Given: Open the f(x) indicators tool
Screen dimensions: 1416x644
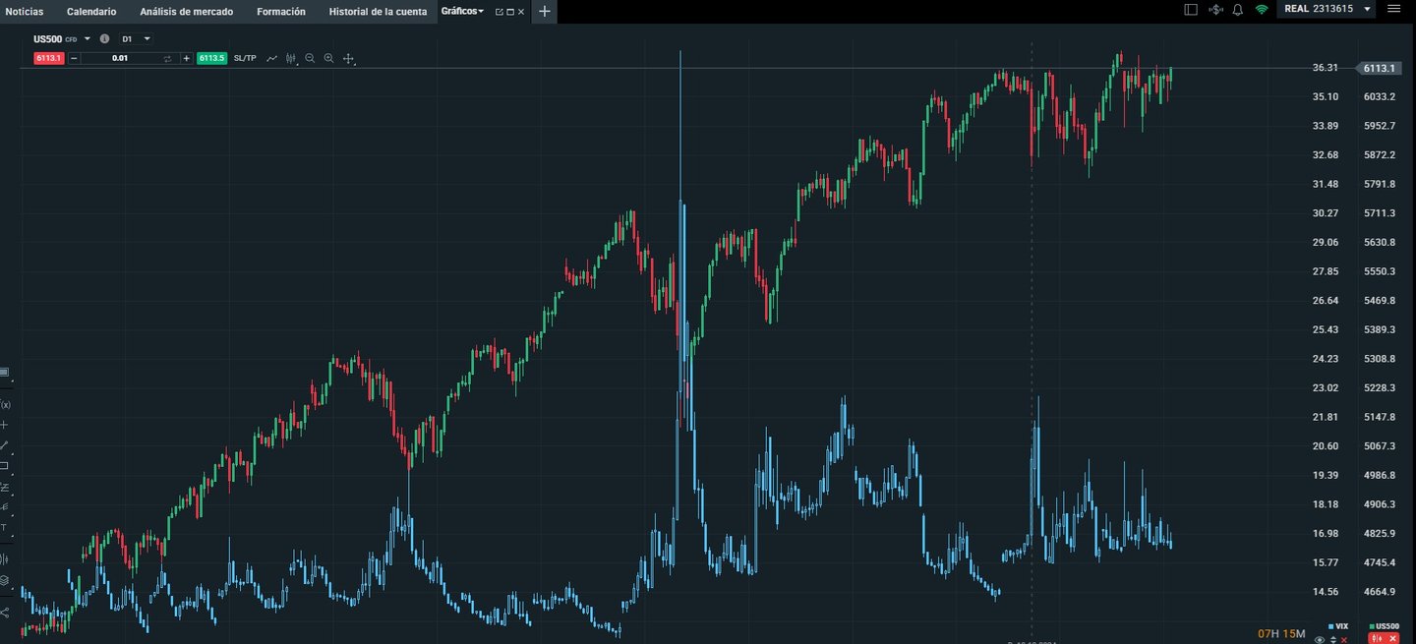Looking at the screenshot, I should coord(5,404).
